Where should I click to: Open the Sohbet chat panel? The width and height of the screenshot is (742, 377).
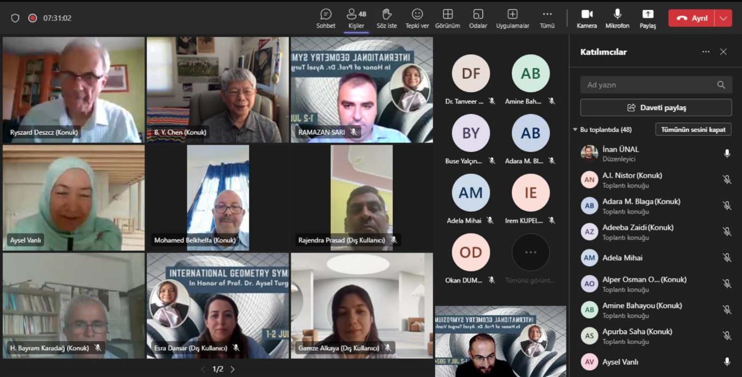click(325, 18)
